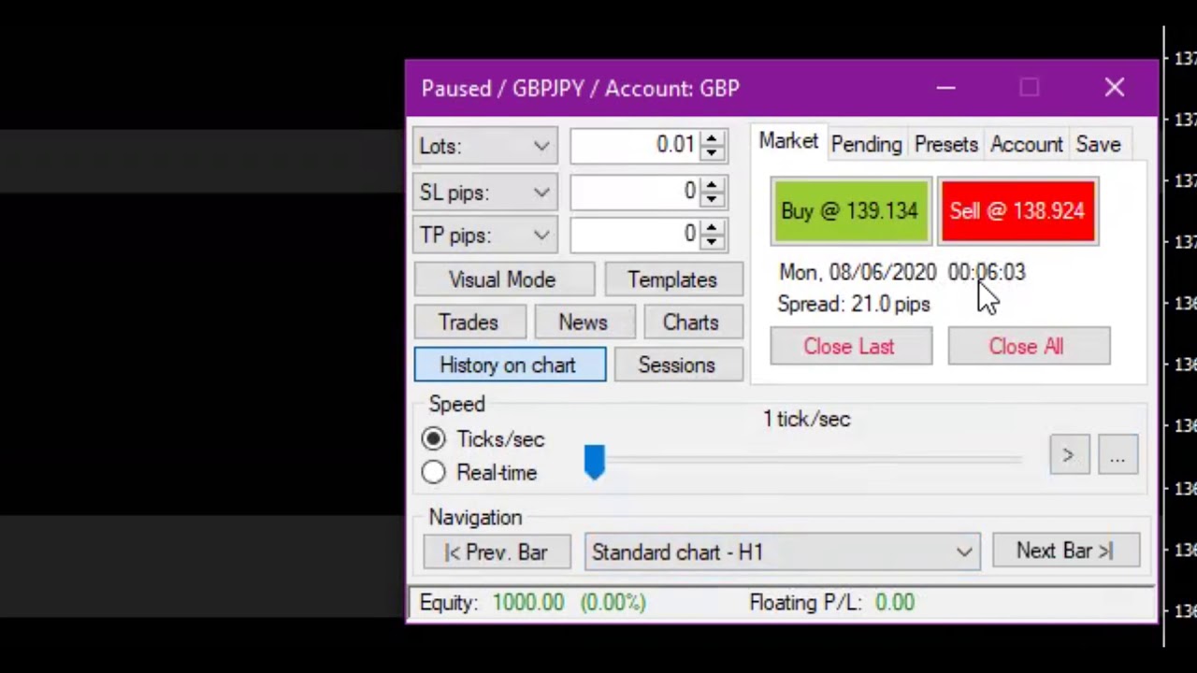
Task: Open Templates
Action: click(x=672, y=279)
